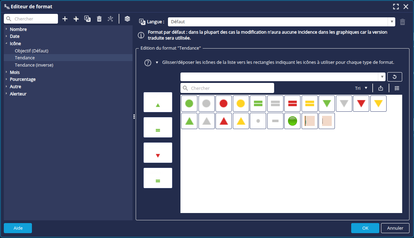Click the Aide help button
The width and height of the screenshot is (414, 238).
pyautogui.click(x=18, y=228)
